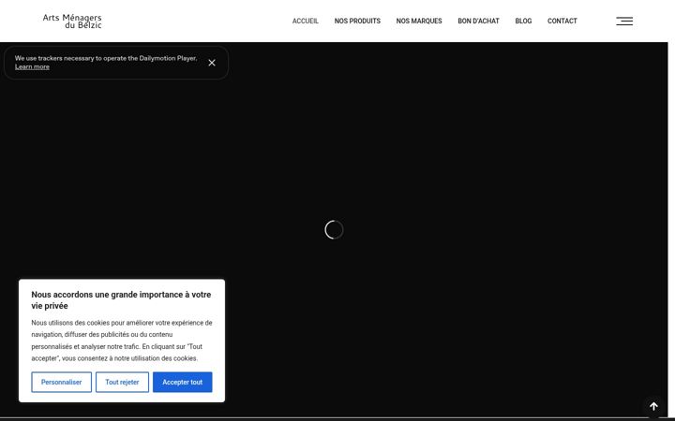Image resolution: width=675 pixels, height=421 pixels.
Task: Open the Contact menu item
Action: tap(562, 21)
